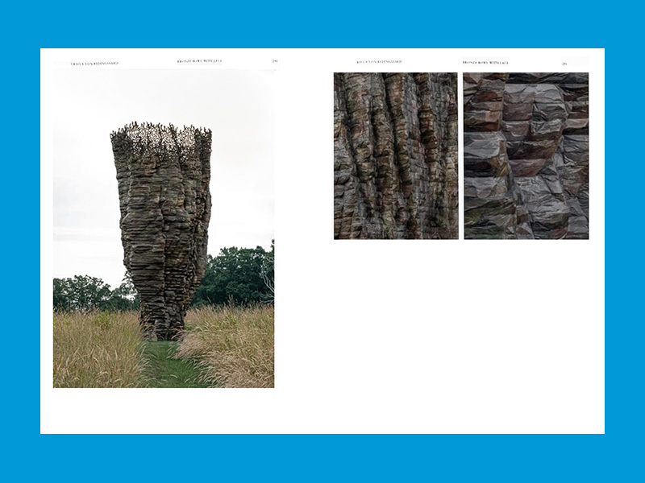
Task: Select the vertical-ridged bronze texture close-up photo
Action: coord(396,156)
